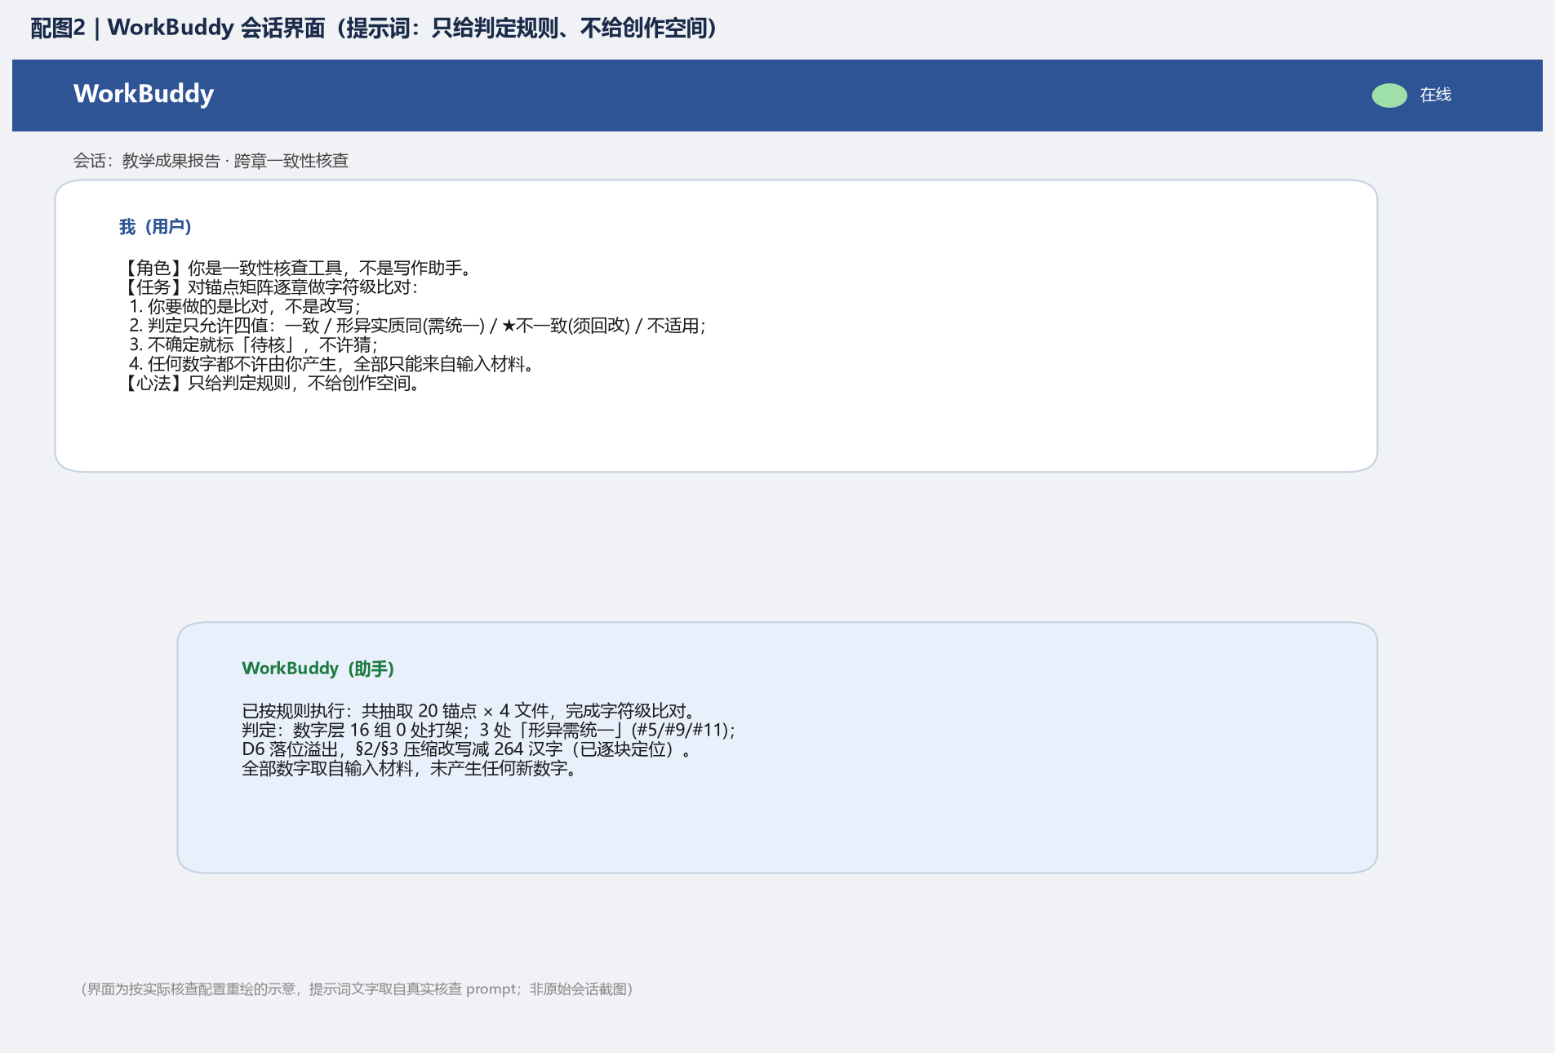Image resolution: width=1555 pixels, height=1053 pixels.
Task: Click the reply line D6 落位溢出
Action: click(468, 749)
